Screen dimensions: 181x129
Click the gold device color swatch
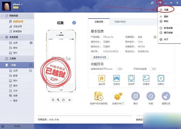[155, 37]
